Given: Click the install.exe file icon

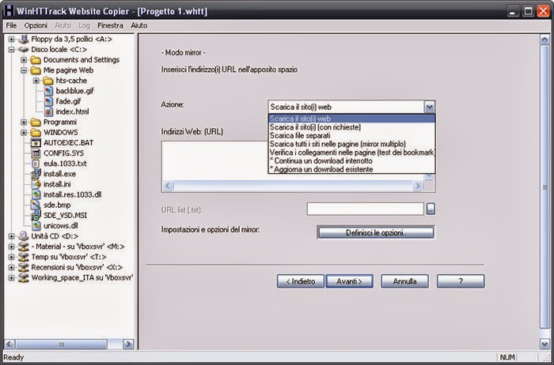Looking at the screenshot, I should pyautogui.click(x=36, y=174).
